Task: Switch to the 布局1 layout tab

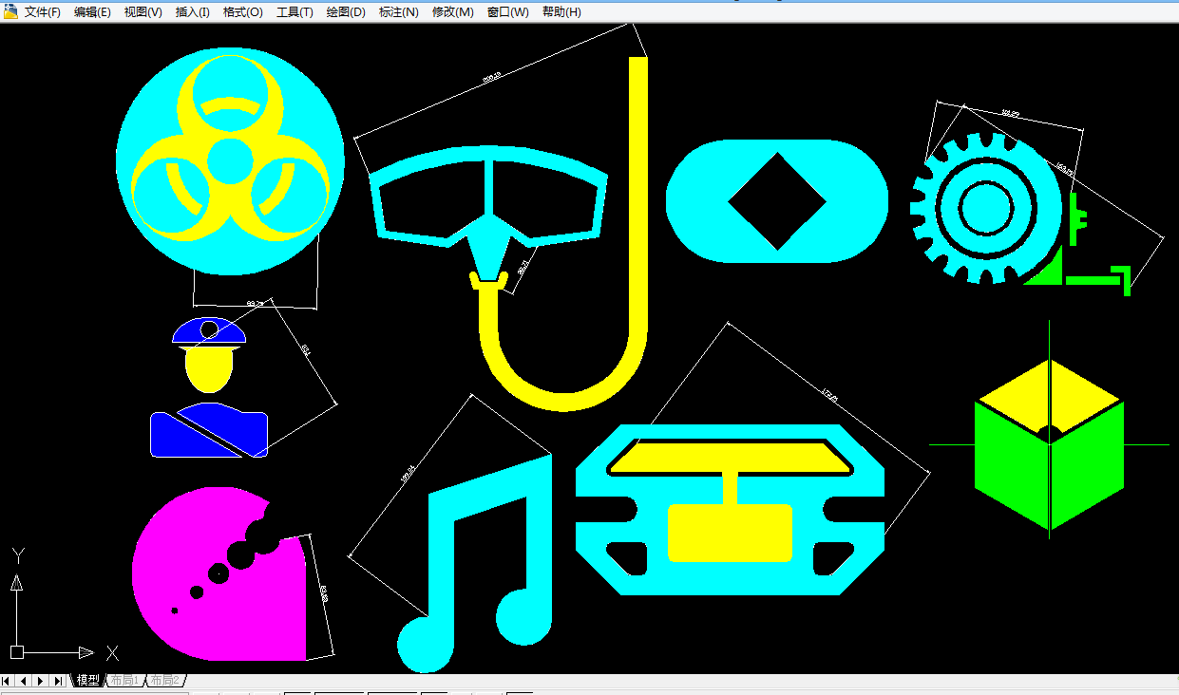Action: pyautogui.click(x=124, y=681)
